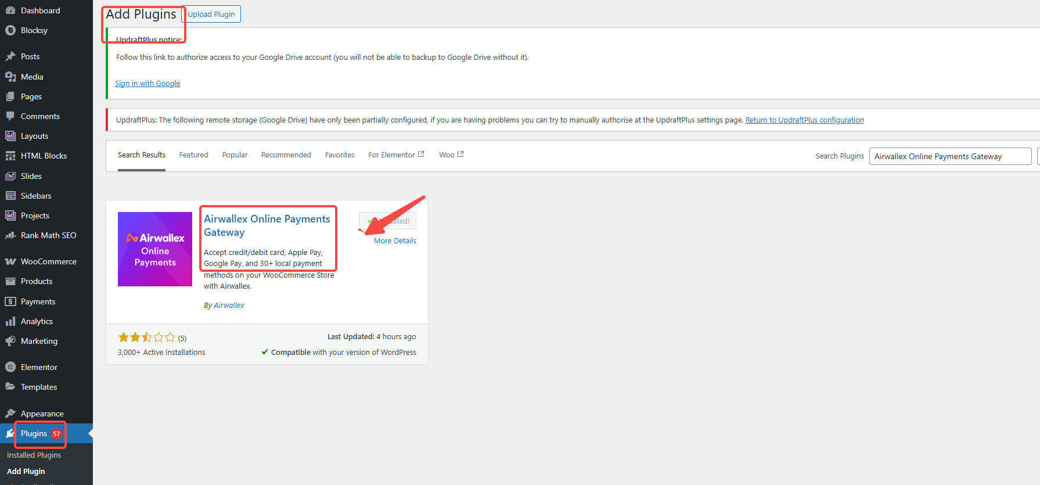The width and height of the screenshot is (1040, 485).
Task: Click the Marketing megaphone icon
Action: click(x=10, y=341)
